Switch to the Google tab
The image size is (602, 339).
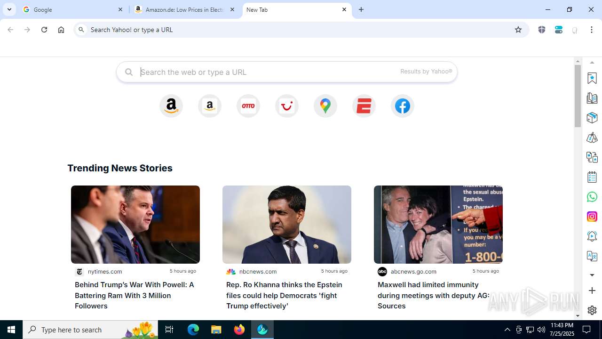(73, 9)
